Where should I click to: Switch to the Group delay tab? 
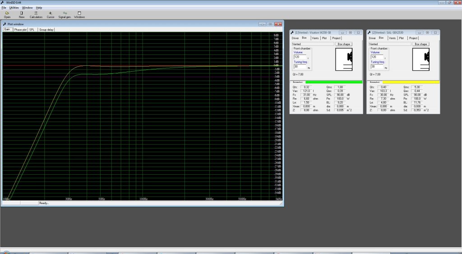pyautogui.click(x=46, y=30)
